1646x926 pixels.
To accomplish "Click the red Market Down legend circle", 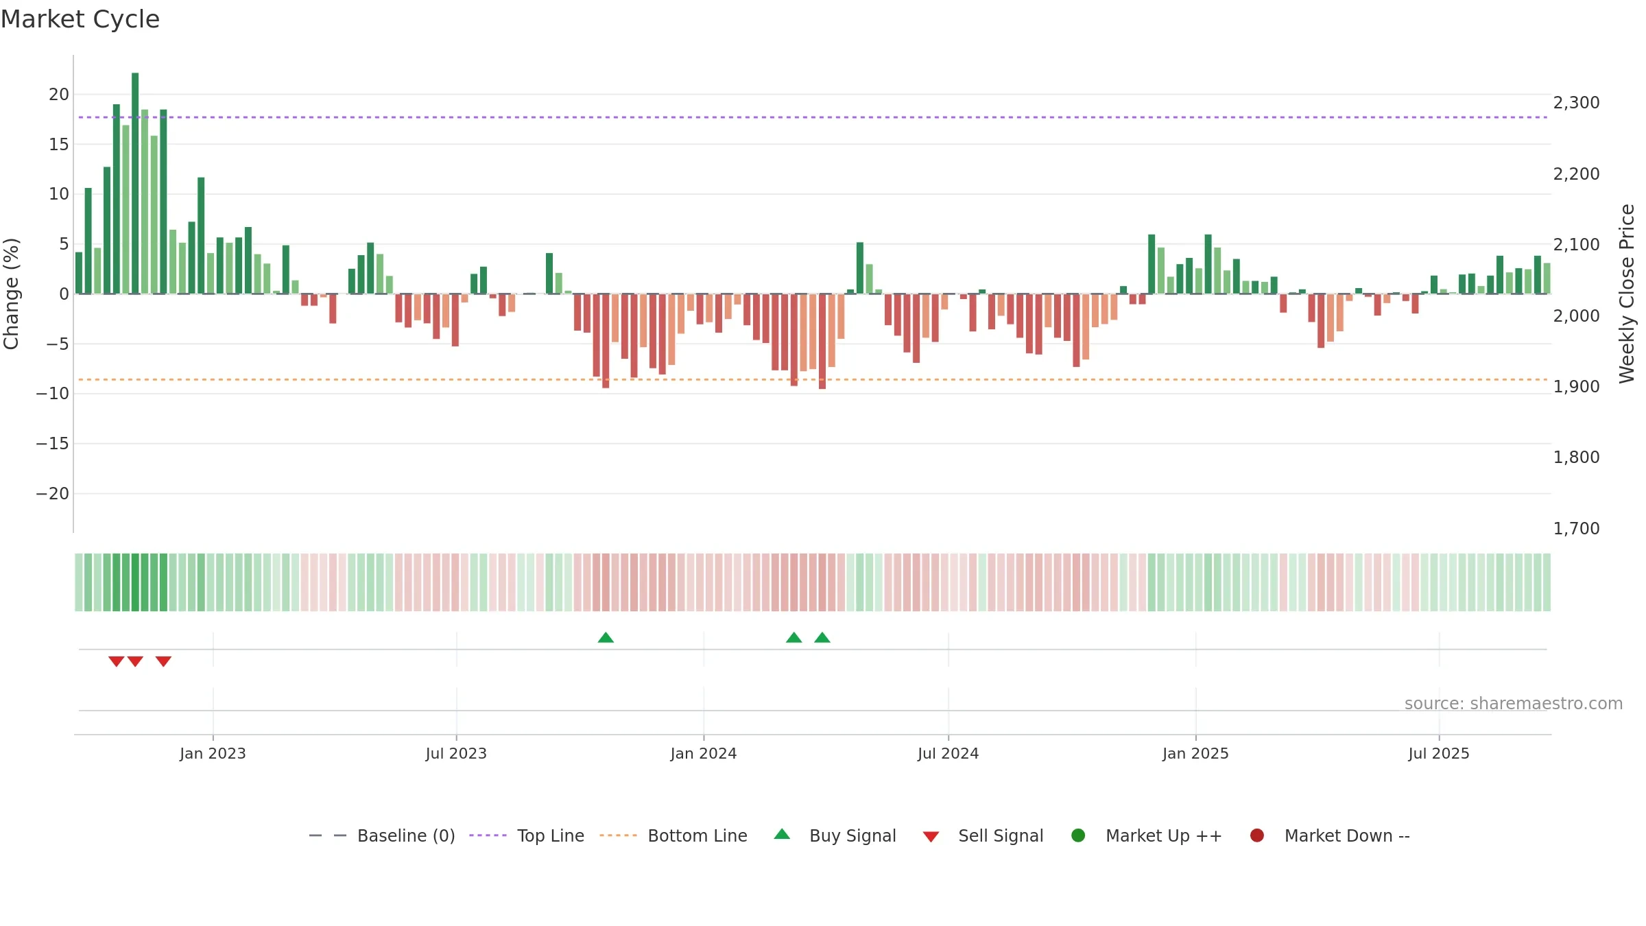I will click(1257, 835).
